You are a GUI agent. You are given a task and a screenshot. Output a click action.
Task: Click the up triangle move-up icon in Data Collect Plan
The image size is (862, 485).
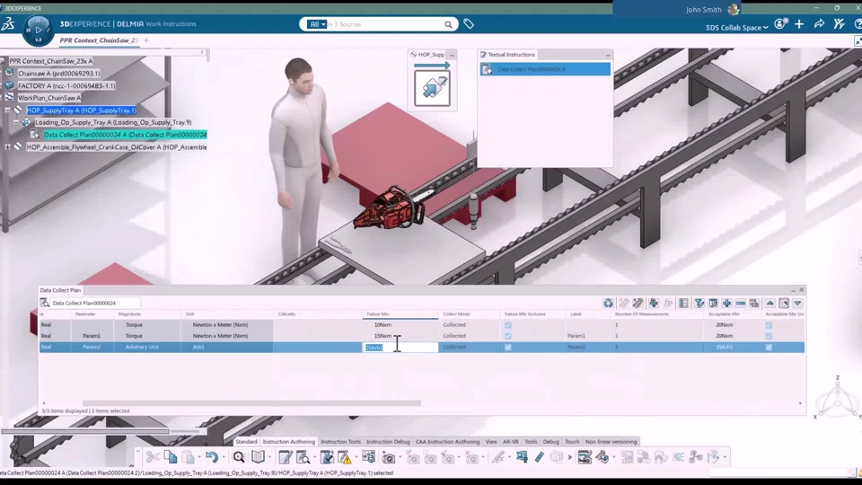point(770,303)
